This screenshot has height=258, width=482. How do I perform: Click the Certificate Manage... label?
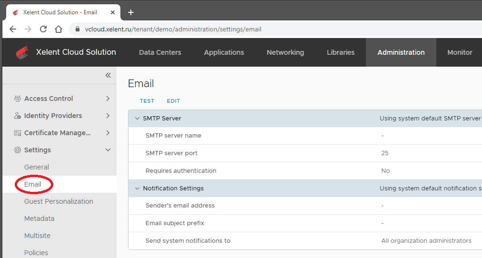click(58, 133)
